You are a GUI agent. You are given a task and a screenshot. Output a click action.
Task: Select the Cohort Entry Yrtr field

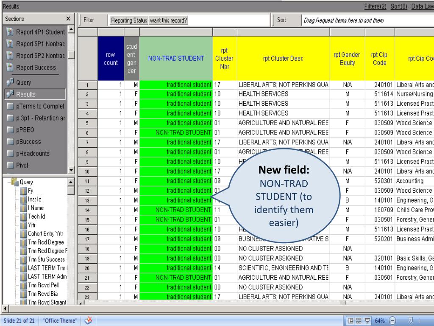coord(45,233)
